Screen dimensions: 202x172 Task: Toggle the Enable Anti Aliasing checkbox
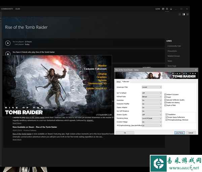pyautogui.click(x=165, y=103)
